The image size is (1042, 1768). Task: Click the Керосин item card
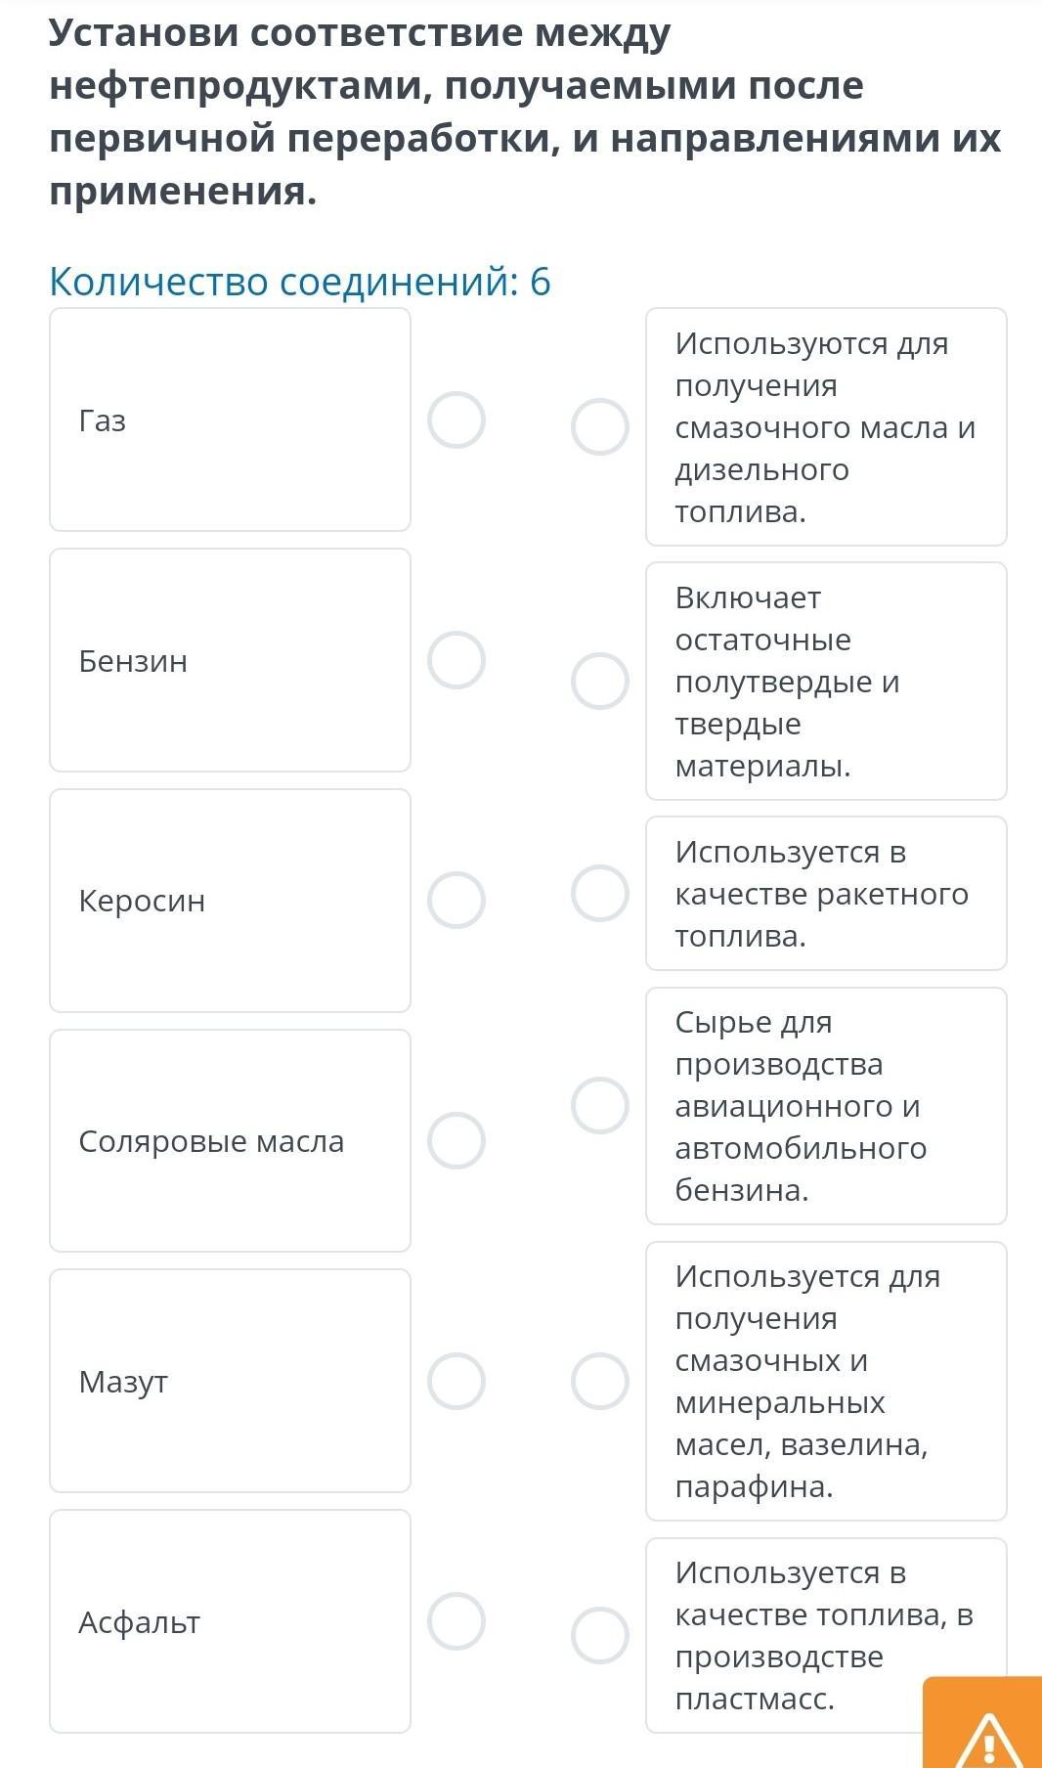pyautogui.click(x=230, y=900)
